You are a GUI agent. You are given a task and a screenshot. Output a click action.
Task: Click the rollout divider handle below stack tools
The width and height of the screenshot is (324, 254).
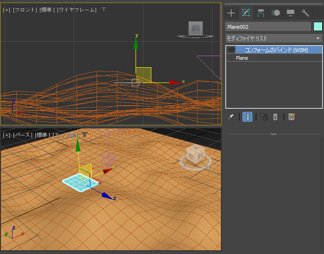(x=273, y=134)
